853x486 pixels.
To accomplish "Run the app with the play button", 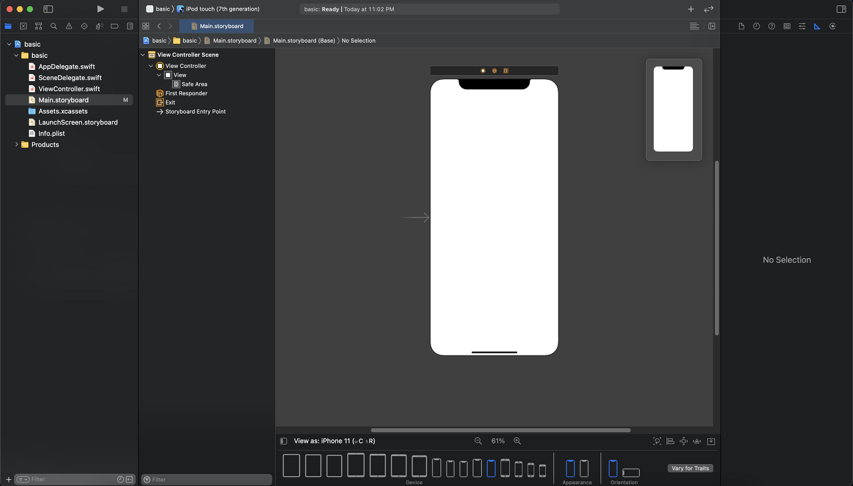I will [100, 9].
